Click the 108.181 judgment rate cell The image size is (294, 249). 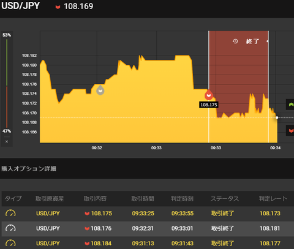[269, 228]
